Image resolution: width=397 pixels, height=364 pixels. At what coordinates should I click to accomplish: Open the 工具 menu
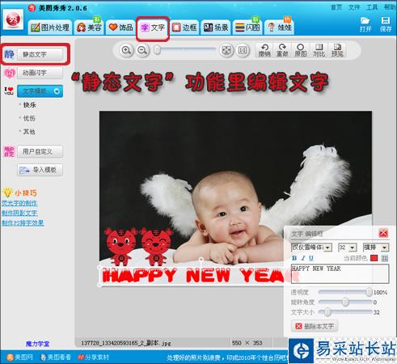[x=372, y=7]
